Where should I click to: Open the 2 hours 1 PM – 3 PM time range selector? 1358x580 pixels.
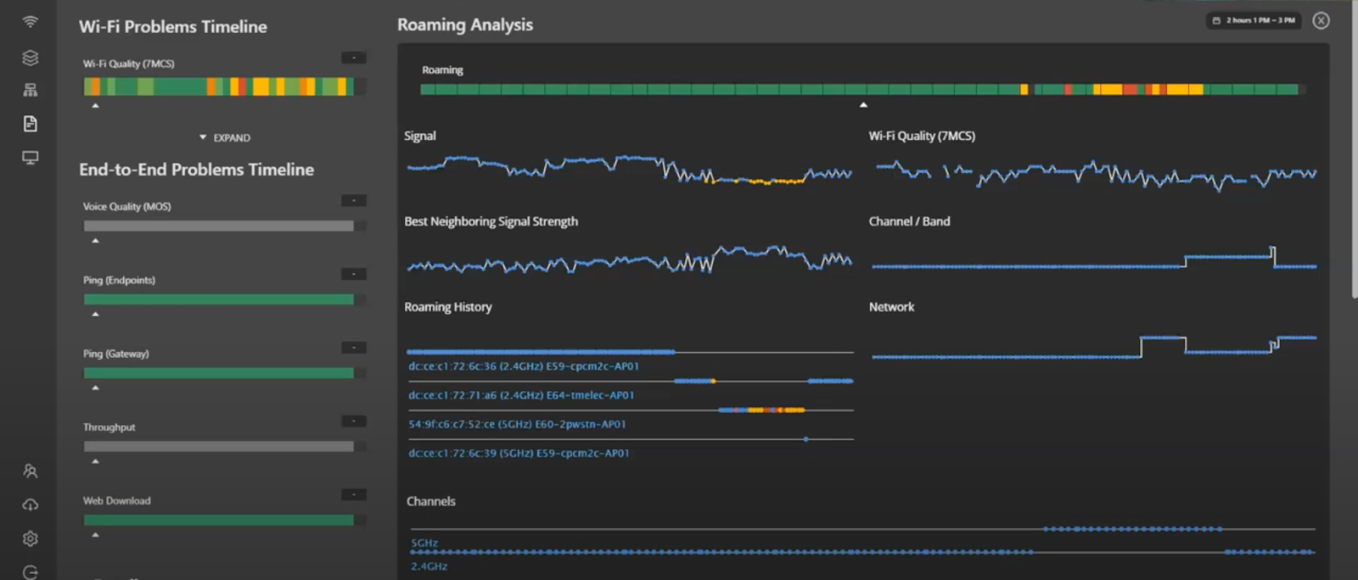click(x=1254, y=20)
